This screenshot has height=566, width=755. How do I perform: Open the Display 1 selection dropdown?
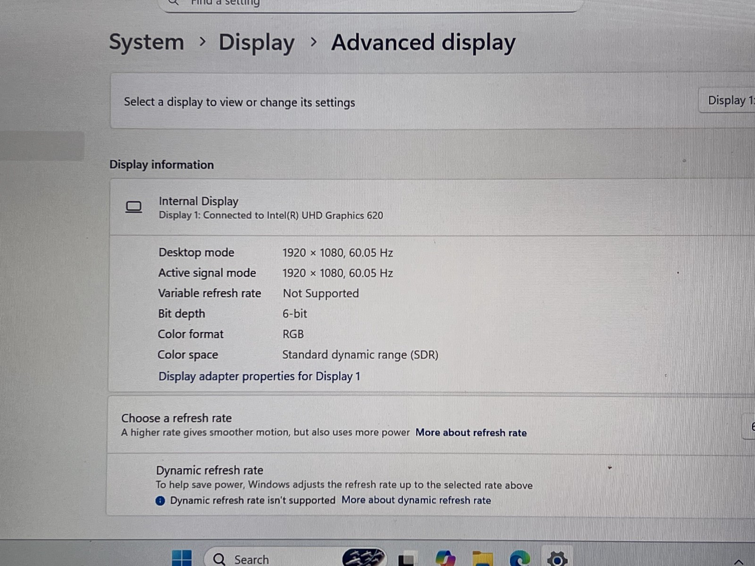[727, 100]
